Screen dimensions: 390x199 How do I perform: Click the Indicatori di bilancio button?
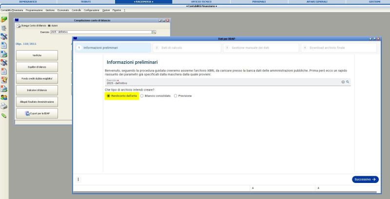[x=37, y=90]
